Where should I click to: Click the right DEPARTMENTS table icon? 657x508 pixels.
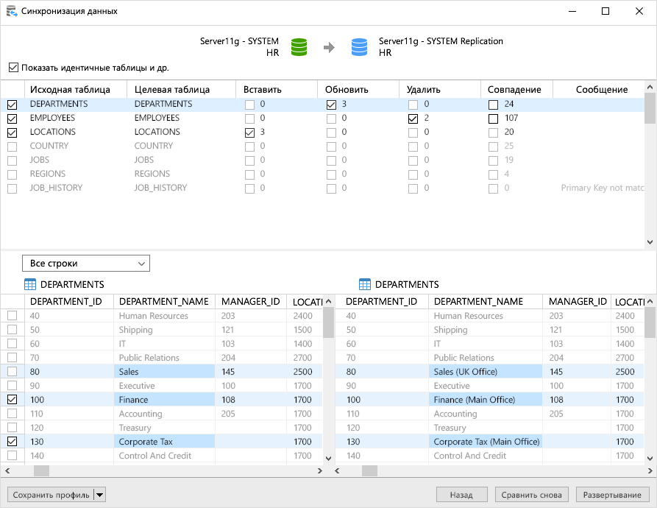pos(365,285)
